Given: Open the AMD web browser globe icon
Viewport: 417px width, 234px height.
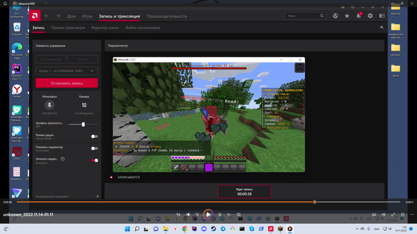Looking at the screenshot, I should 335,16.
